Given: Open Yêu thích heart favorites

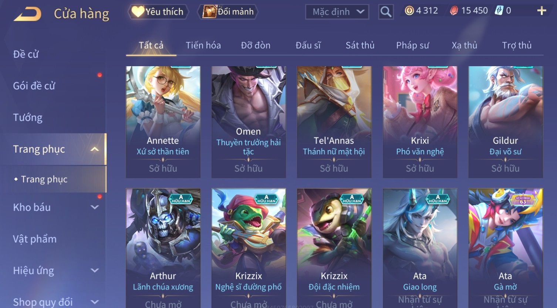Looking at the screenshot, I should 158,12.
